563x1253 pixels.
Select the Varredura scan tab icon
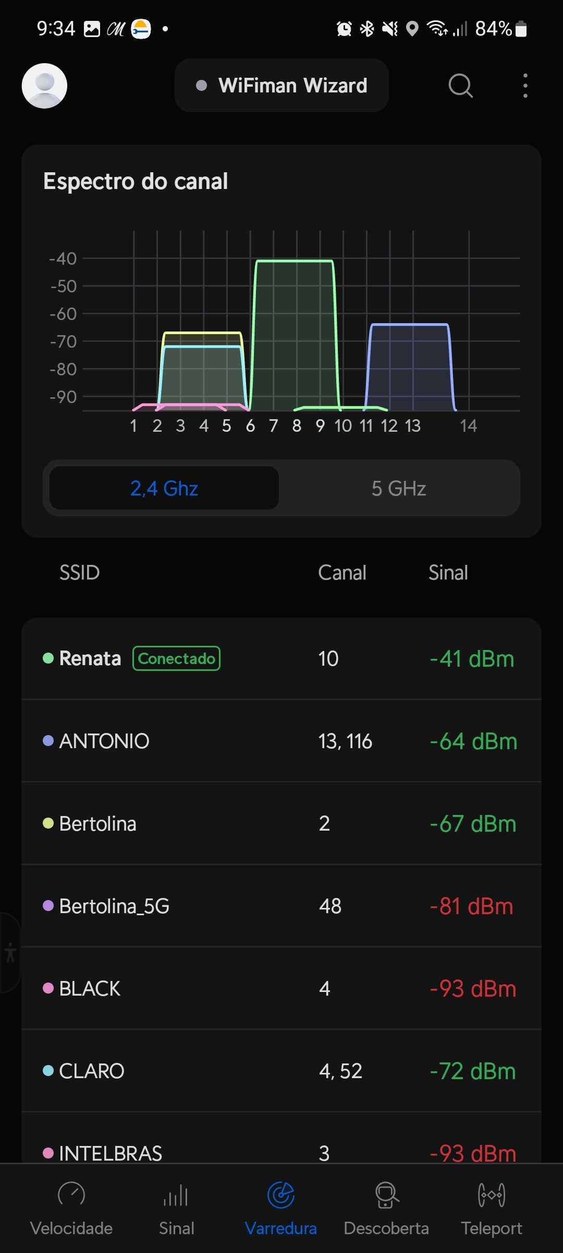tap(281, 1196)
